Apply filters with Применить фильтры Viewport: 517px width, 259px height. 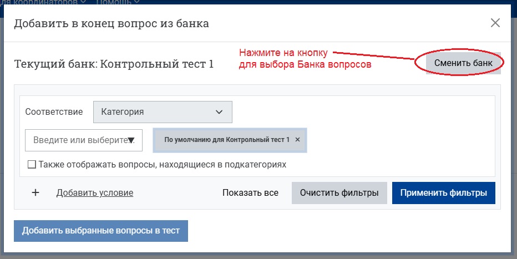tap(443, 193)
